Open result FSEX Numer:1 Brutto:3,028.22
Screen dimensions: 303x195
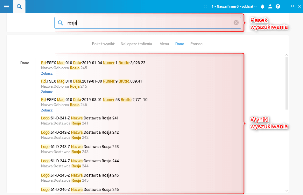click(93, 63)
